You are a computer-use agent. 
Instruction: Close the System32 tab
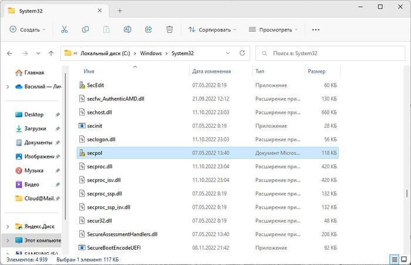pyautogui.click(x=100, y=11)
